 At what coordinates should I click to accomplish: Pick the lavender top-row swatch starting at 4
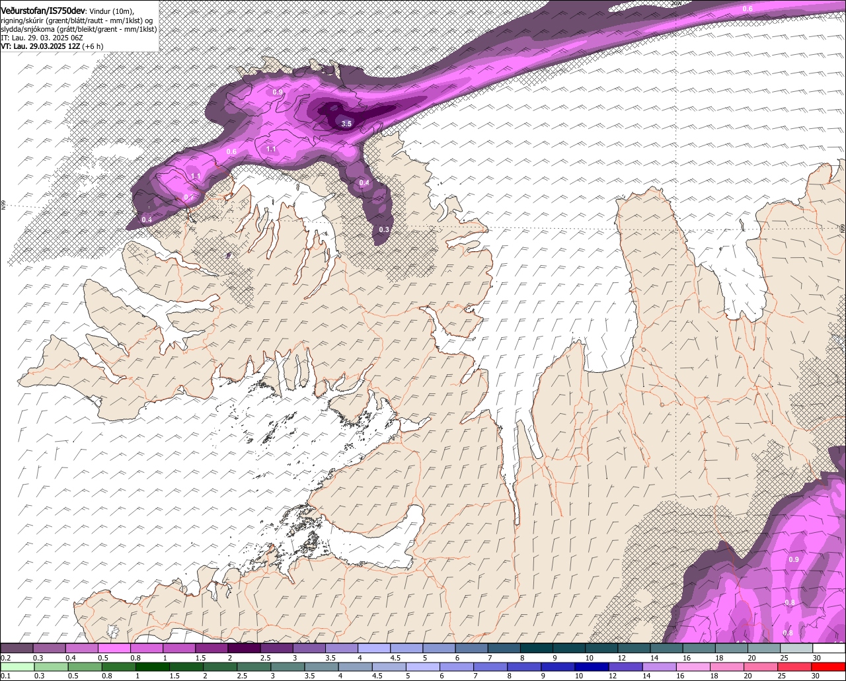[374, 648]
